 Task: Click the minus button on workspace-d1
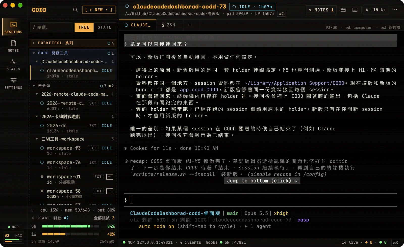(110, 177)
